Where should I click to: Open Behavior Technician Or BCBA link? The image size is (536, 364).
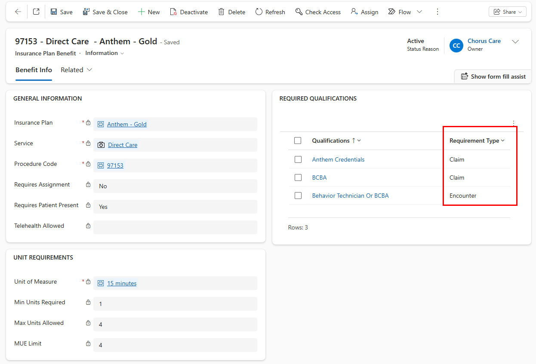tap(350, 196)
